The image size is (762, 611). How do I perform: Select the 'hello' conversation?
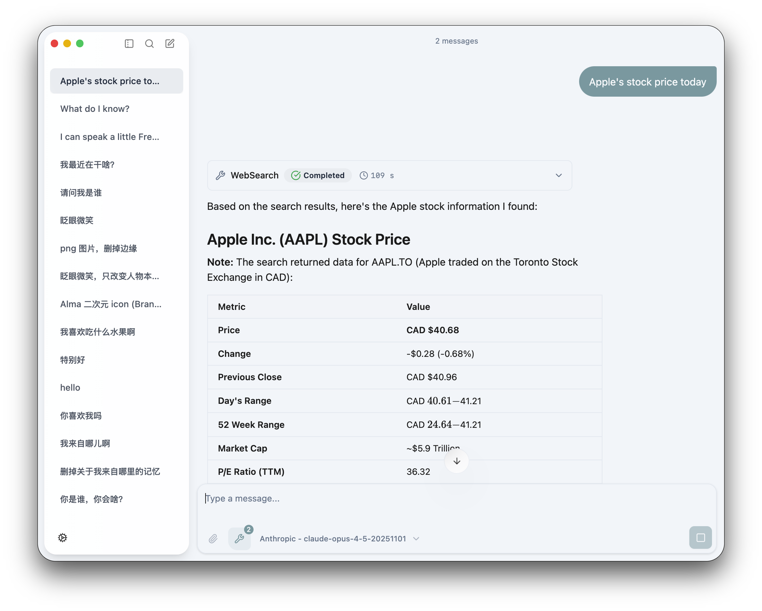70,388
